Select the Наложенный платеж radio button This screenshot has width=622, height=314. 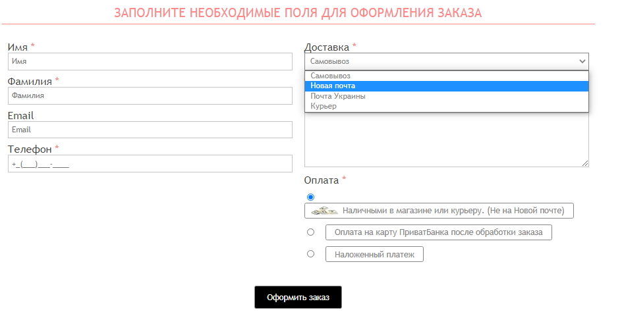(x=310, y=253)
